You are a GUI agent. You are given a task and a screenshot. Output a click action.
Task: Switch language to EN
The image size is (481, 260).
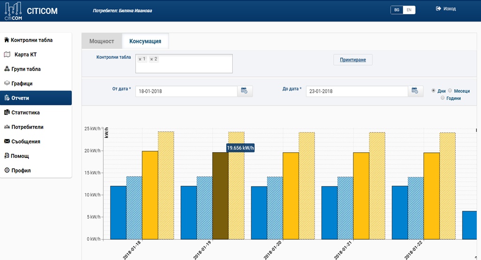[x=409, y=10]
